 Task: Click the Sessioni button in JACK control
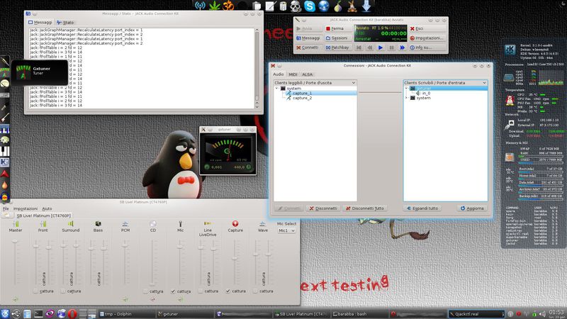[x=338, y=38]
